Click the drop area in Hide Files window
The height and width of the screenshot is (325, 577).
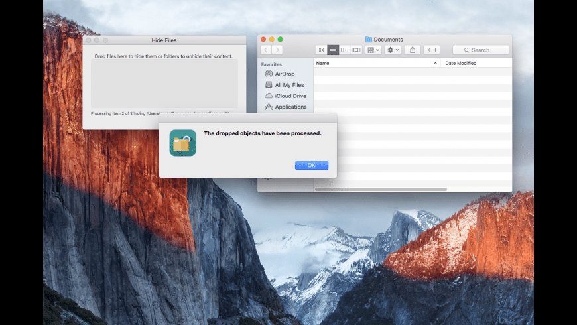[x=164, y=84]
